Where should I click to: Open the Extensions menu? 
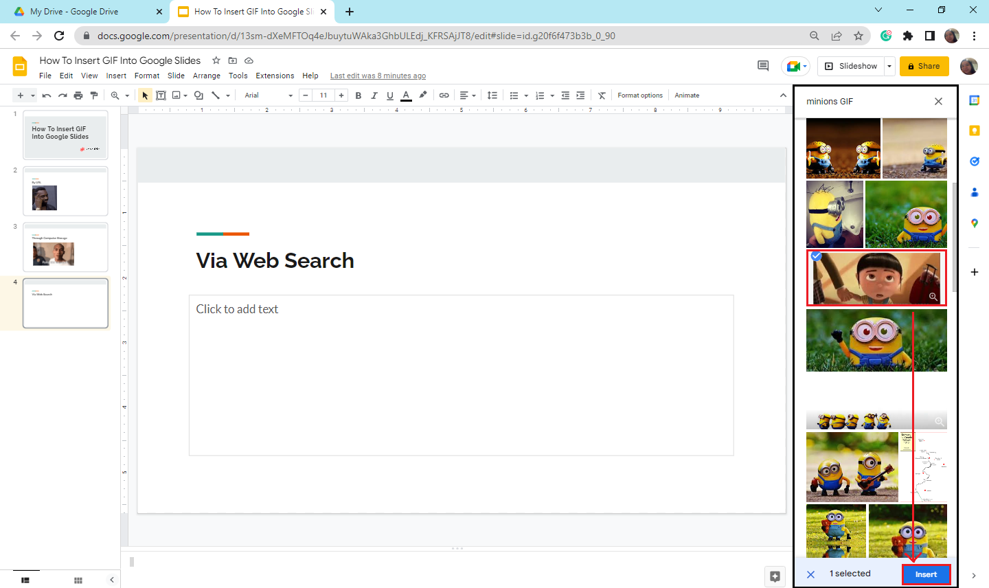[x=275, y=76]
